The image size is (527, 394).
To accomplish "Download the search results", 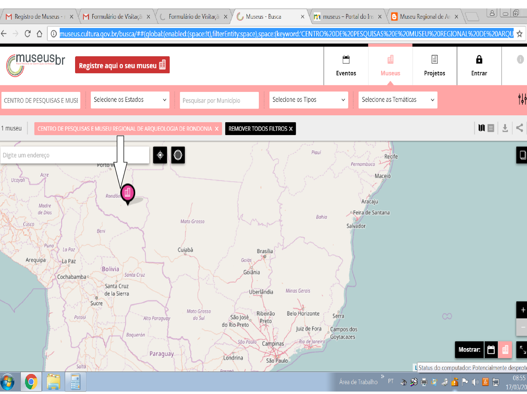I will [505, 128].
